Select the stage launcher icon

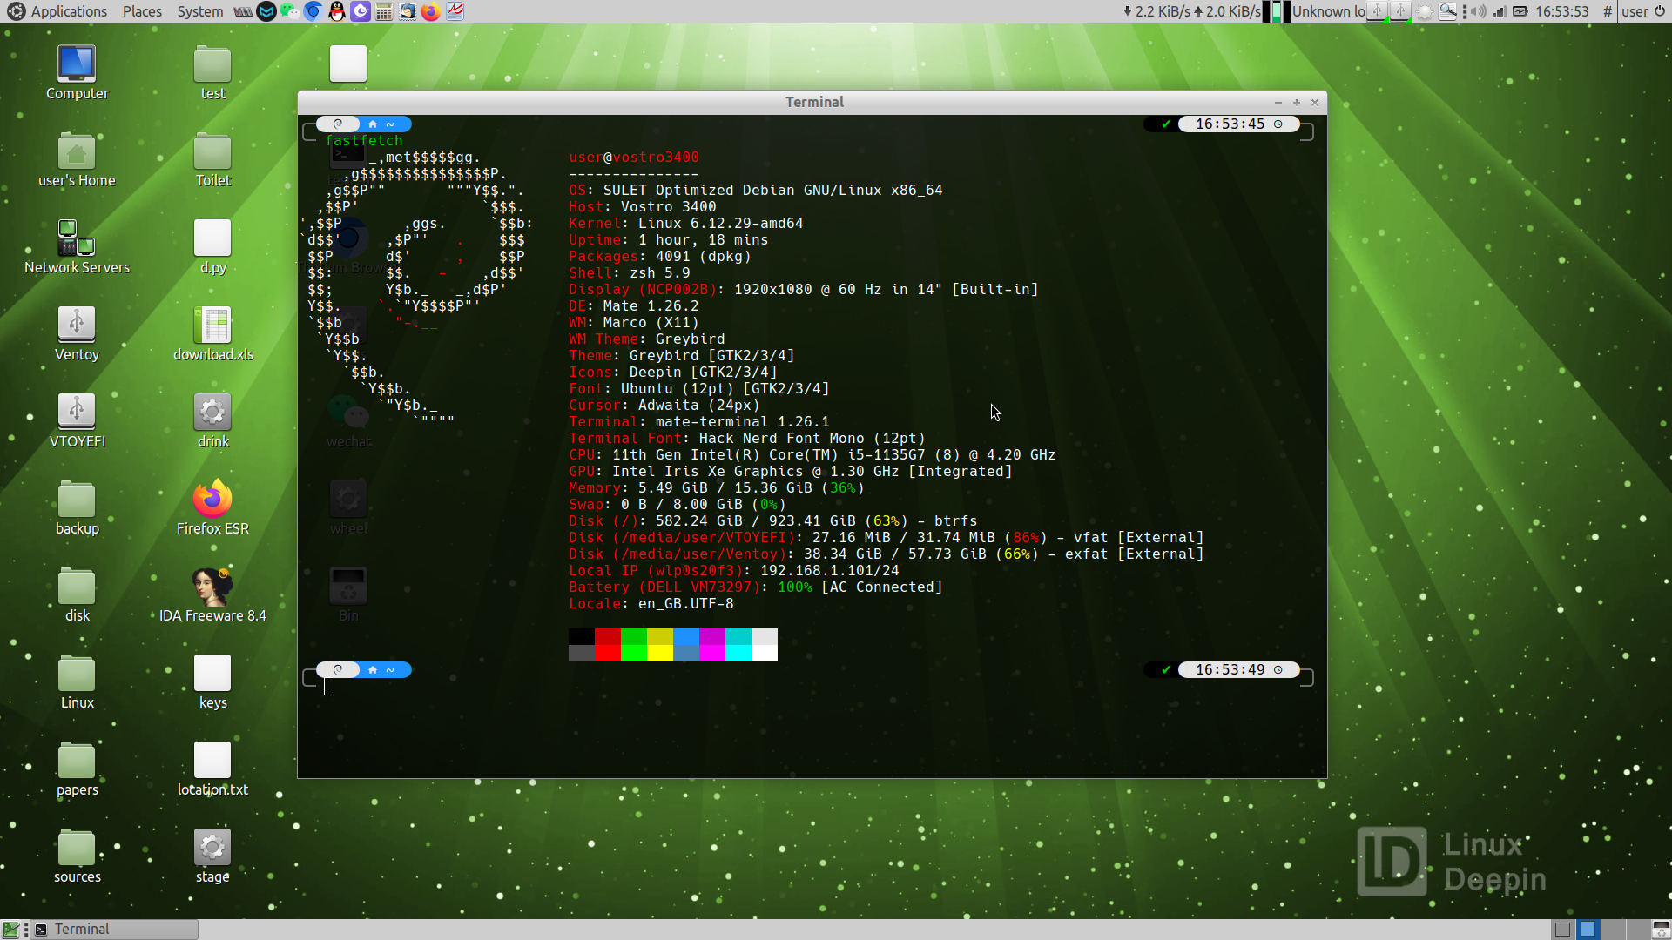[x=212, y=856]
